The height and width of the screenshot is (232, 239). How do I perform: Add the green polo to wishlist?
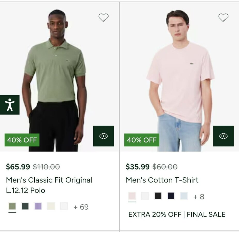coord(103,18)
